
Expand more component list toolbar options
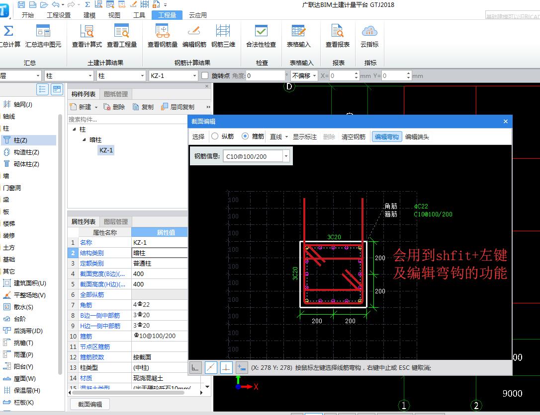tap(208, 107)
